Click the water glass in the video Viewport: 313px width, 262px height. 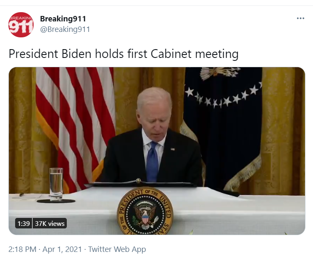56,183
